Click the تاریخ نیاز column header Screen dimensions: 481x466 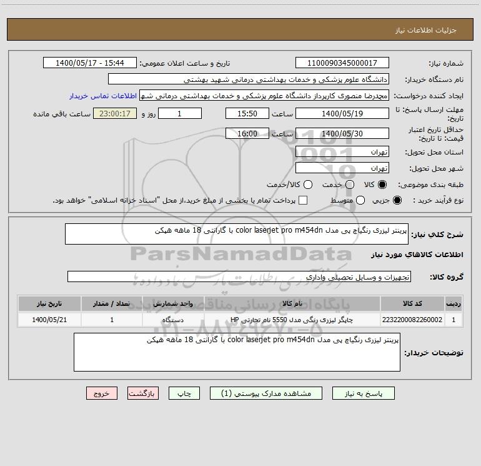click(x=49, y=303)
